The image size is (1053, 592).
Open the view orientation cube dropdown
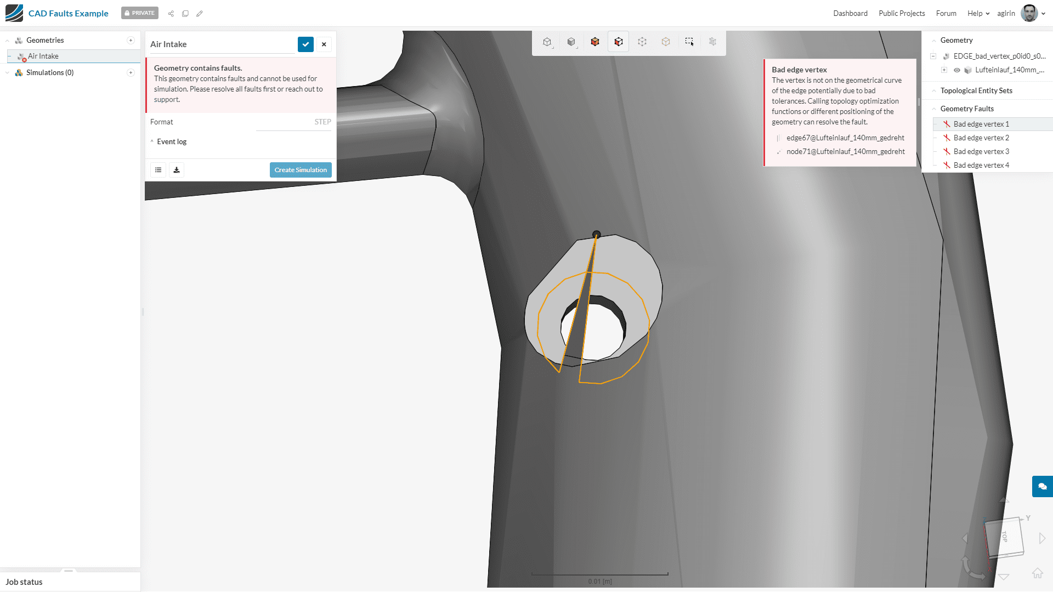tap(547, 42)
